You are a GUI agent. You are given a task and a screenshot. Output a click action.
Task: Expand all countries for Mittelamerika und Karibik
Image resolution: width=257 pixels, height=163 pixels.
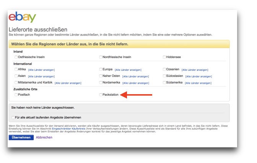pyautogui.click(x=68, y=83)
